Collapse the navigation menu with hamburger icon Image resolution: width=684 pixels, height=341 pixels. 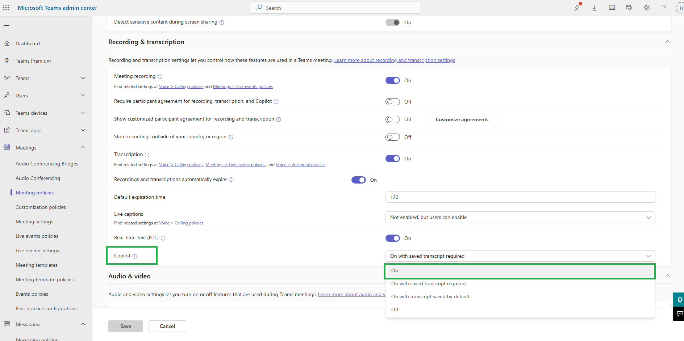(x=7, y=26)
